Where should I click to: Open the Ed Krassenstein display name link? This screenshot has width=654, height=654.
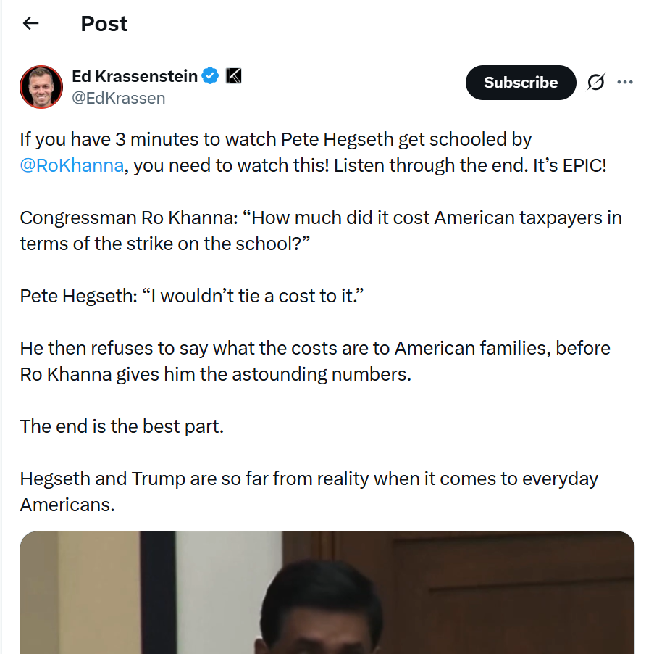click(134, 76)
